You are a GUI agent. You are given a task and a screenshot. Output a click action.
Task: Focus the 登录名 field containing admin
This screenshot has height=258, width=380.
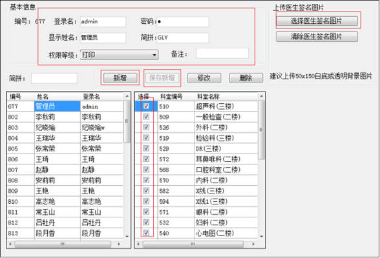103,21
